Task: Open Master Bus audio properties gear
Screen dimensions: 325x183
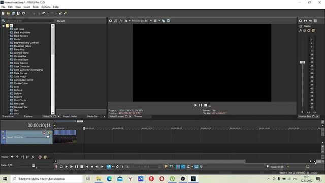Action: pyautogui.click(x=300, y=21)
